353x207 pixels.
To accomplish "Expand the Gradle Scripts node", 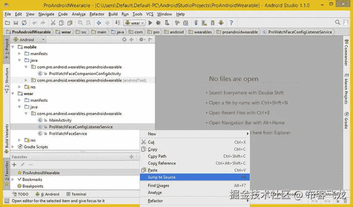I will [x=13, y=147].
